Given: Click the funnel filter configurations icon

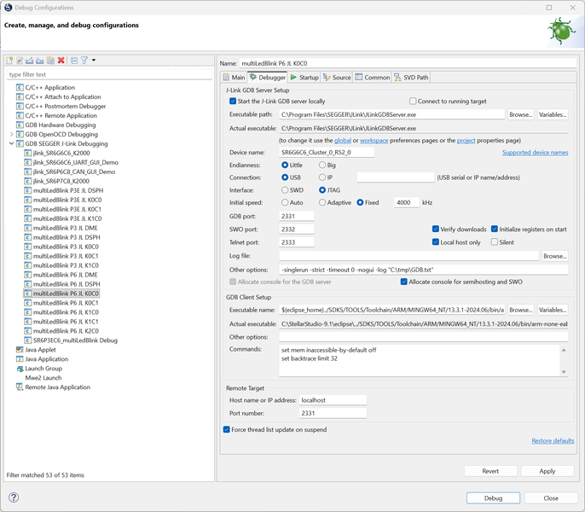Looking at the screenshot, I should (84, 60).
